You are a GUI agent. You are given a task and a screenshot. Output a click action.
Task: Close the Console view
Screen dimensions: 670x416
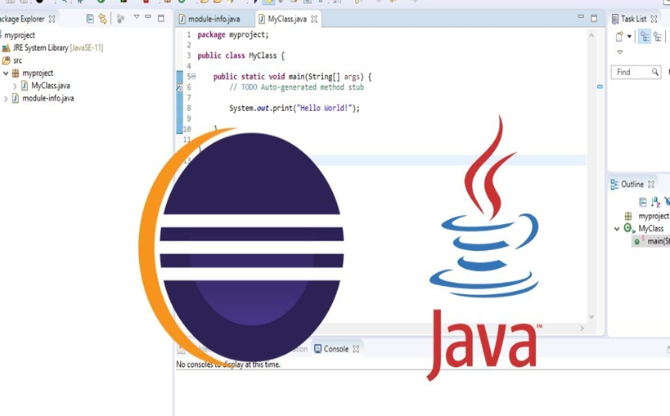[x=356, y=349]
